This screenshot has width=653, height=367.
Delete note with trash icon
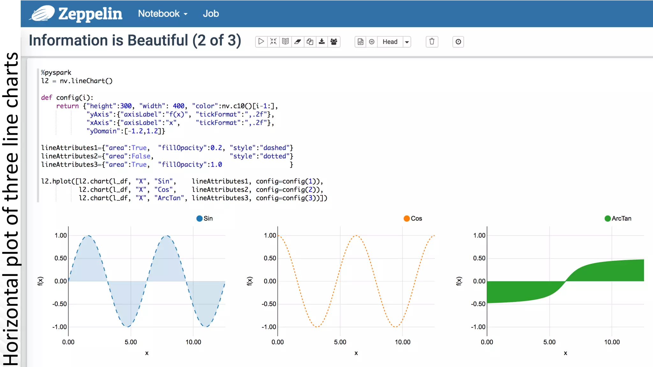[432, 42]
